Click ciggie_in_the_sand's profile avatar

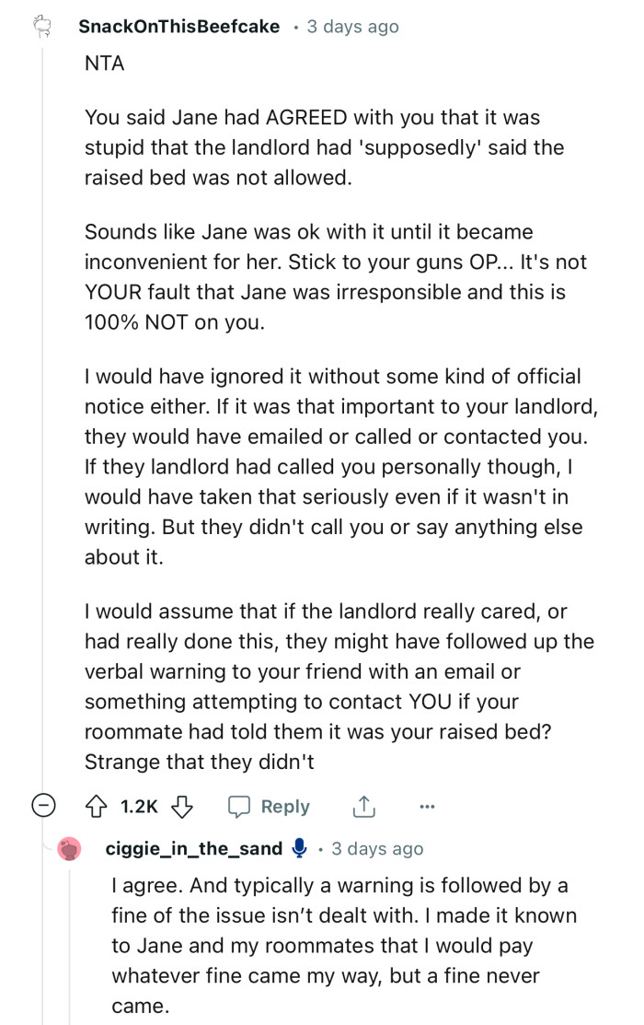[x=69, y=849]
